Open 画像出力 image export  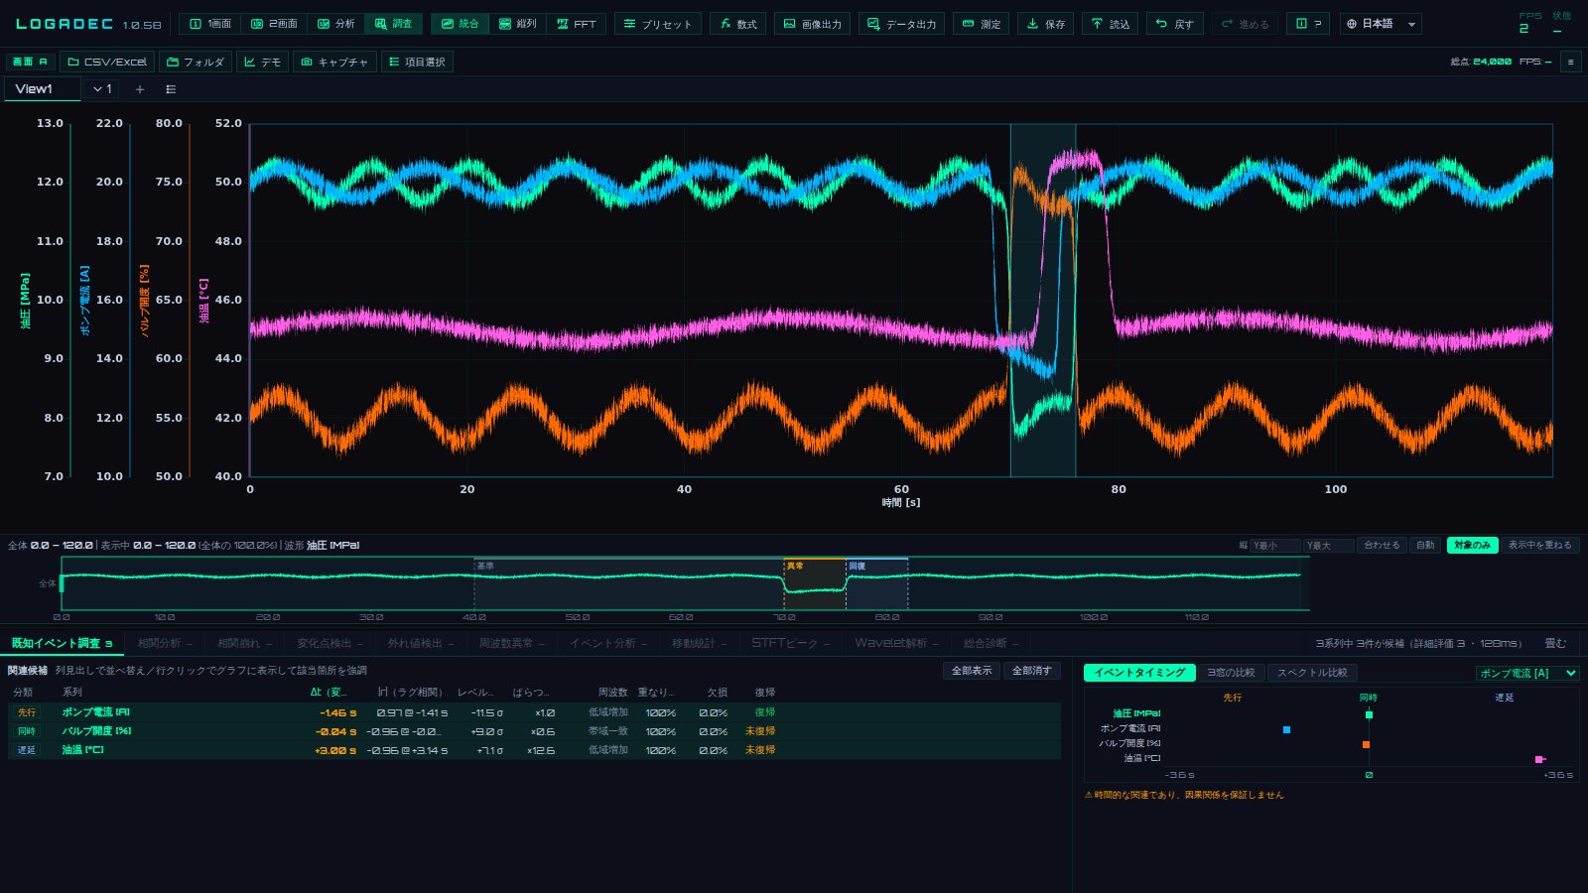812,24
